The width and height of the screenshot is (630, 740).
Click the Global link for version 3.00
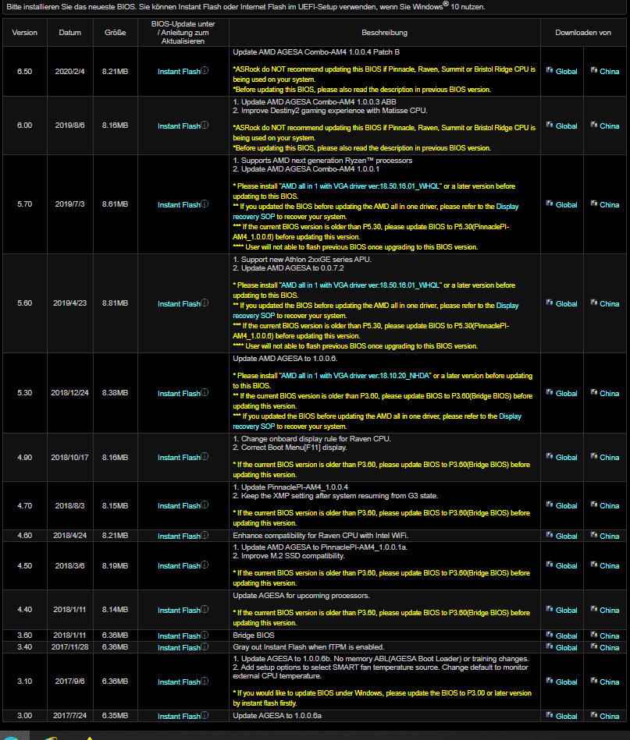tap(566, 717)
